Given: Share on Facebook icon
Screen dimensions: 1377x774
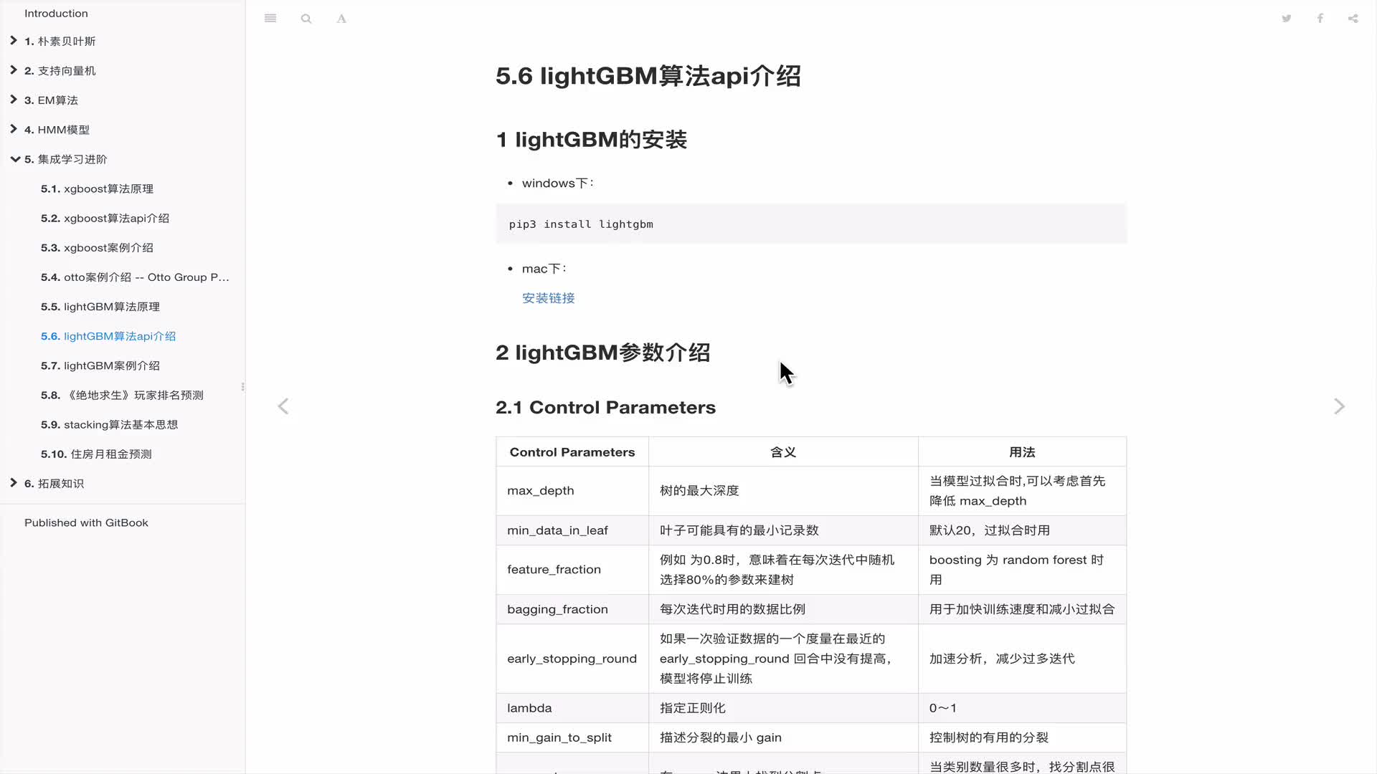Looking at the screenshot, I should tap(1320, 19).
